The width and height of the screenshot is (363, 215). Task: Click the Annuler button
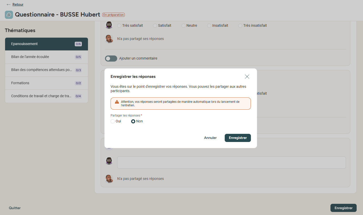pos(210,138)
